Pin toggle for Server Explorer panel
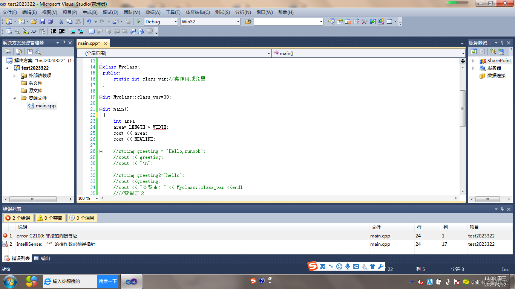This screenshot has width=515, height=289. pos(503,43)
